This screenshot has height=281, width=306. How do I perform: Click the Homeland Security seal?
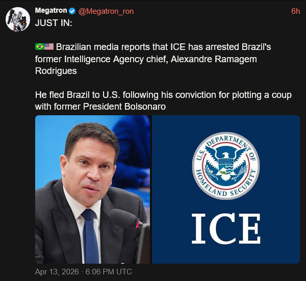[225, 166]
